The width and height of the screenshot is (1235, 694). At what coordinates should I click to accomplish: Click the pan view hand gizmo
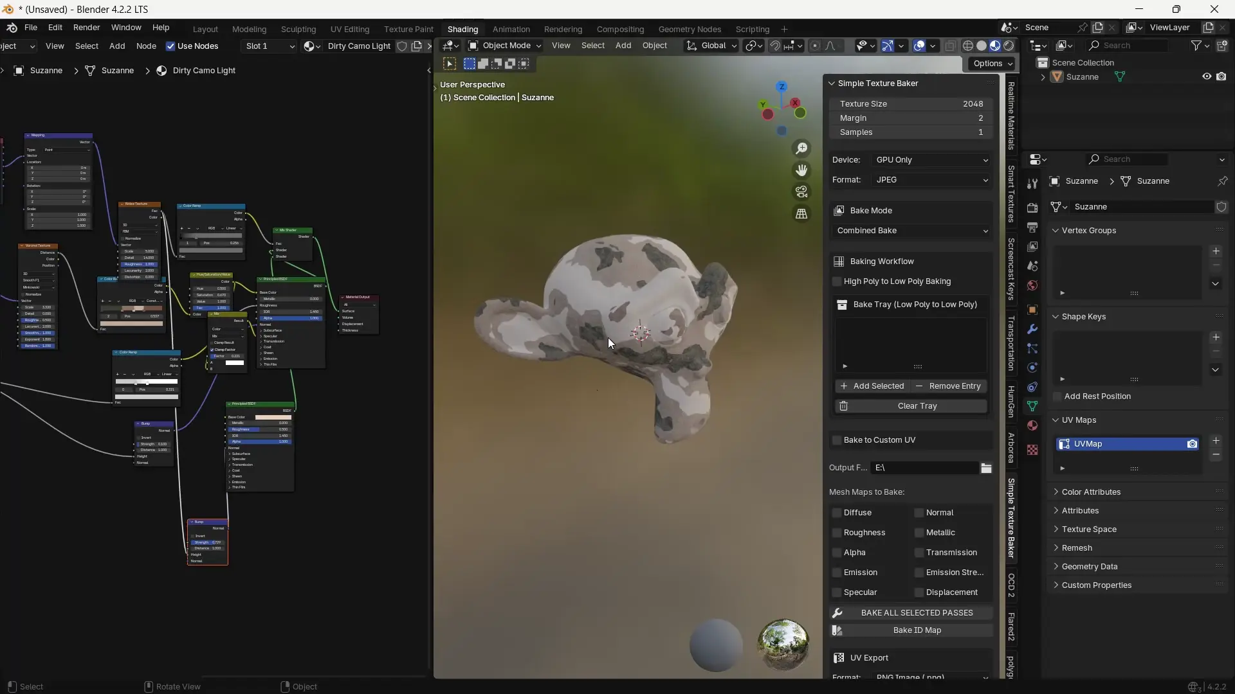pos(801,170)
